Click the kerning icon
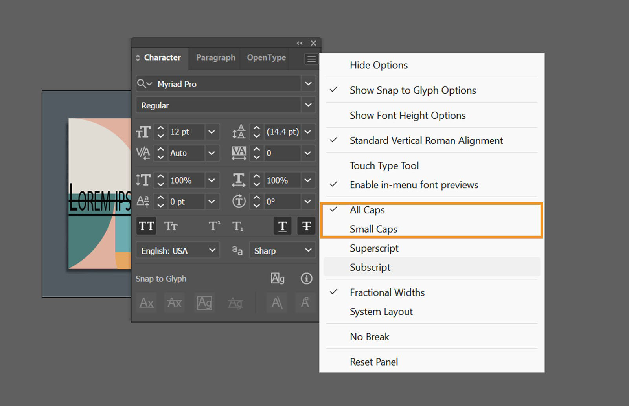This screenshot has width=629, height=406. (x=143, y=153)
